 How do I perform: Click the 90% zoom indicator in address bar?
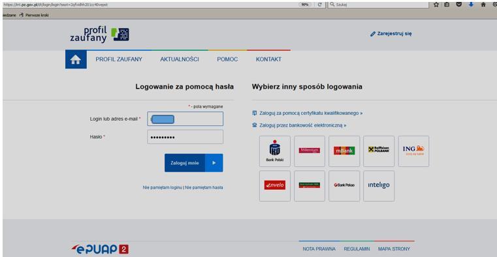tap(305, 5)
